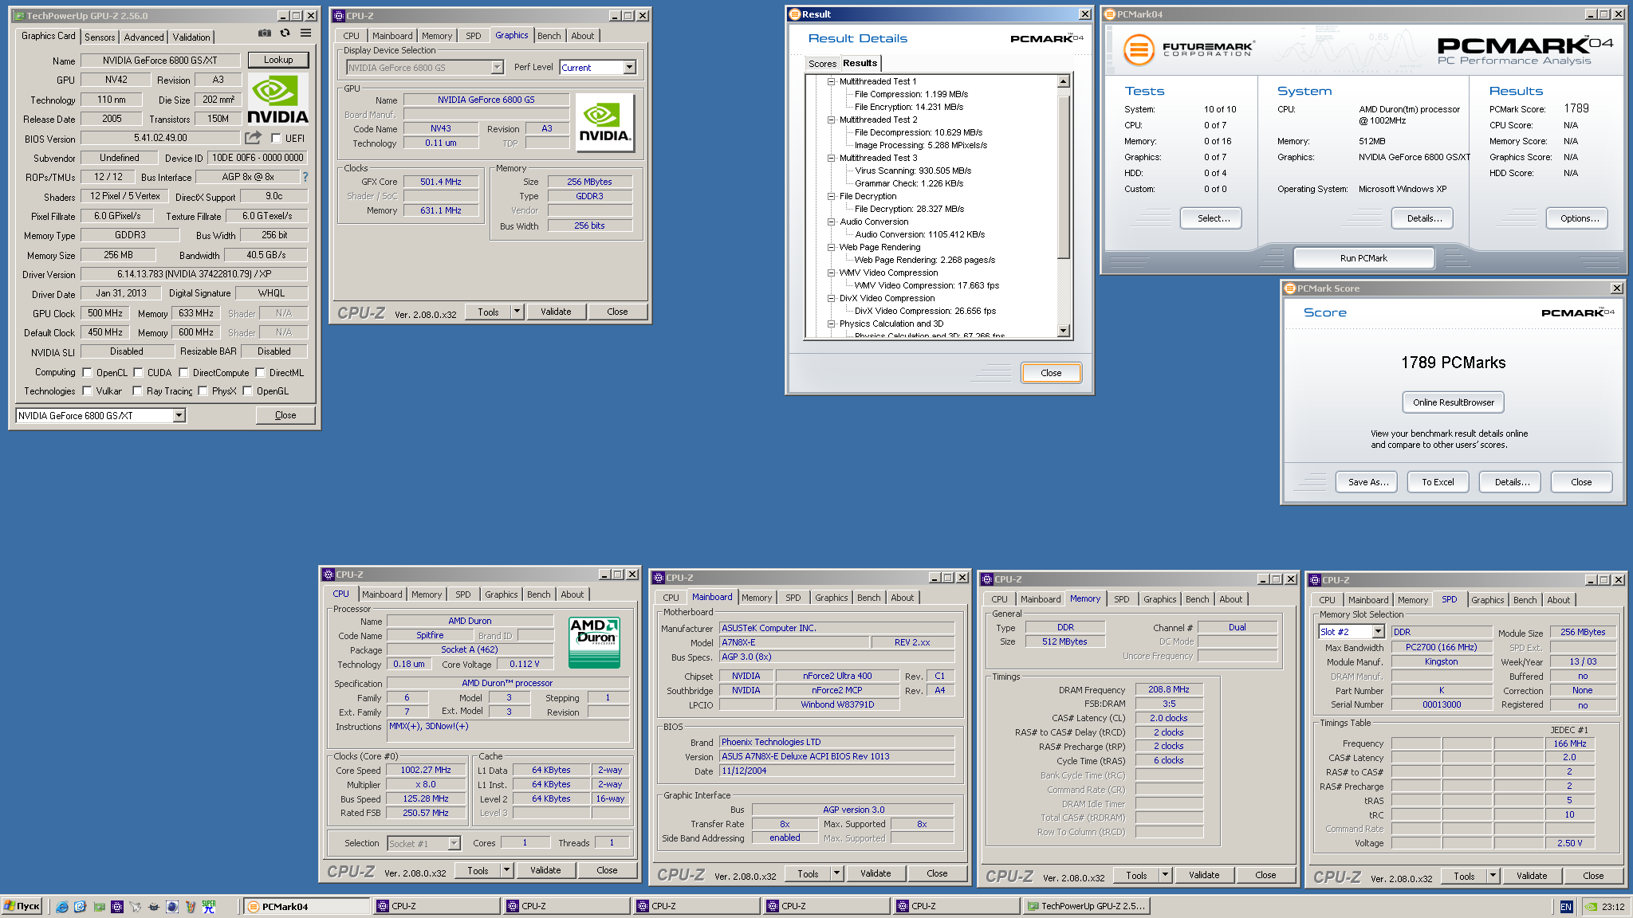
Task: Launch CPU-Z purple chip quick launch icon
Action: click(117, 906)
